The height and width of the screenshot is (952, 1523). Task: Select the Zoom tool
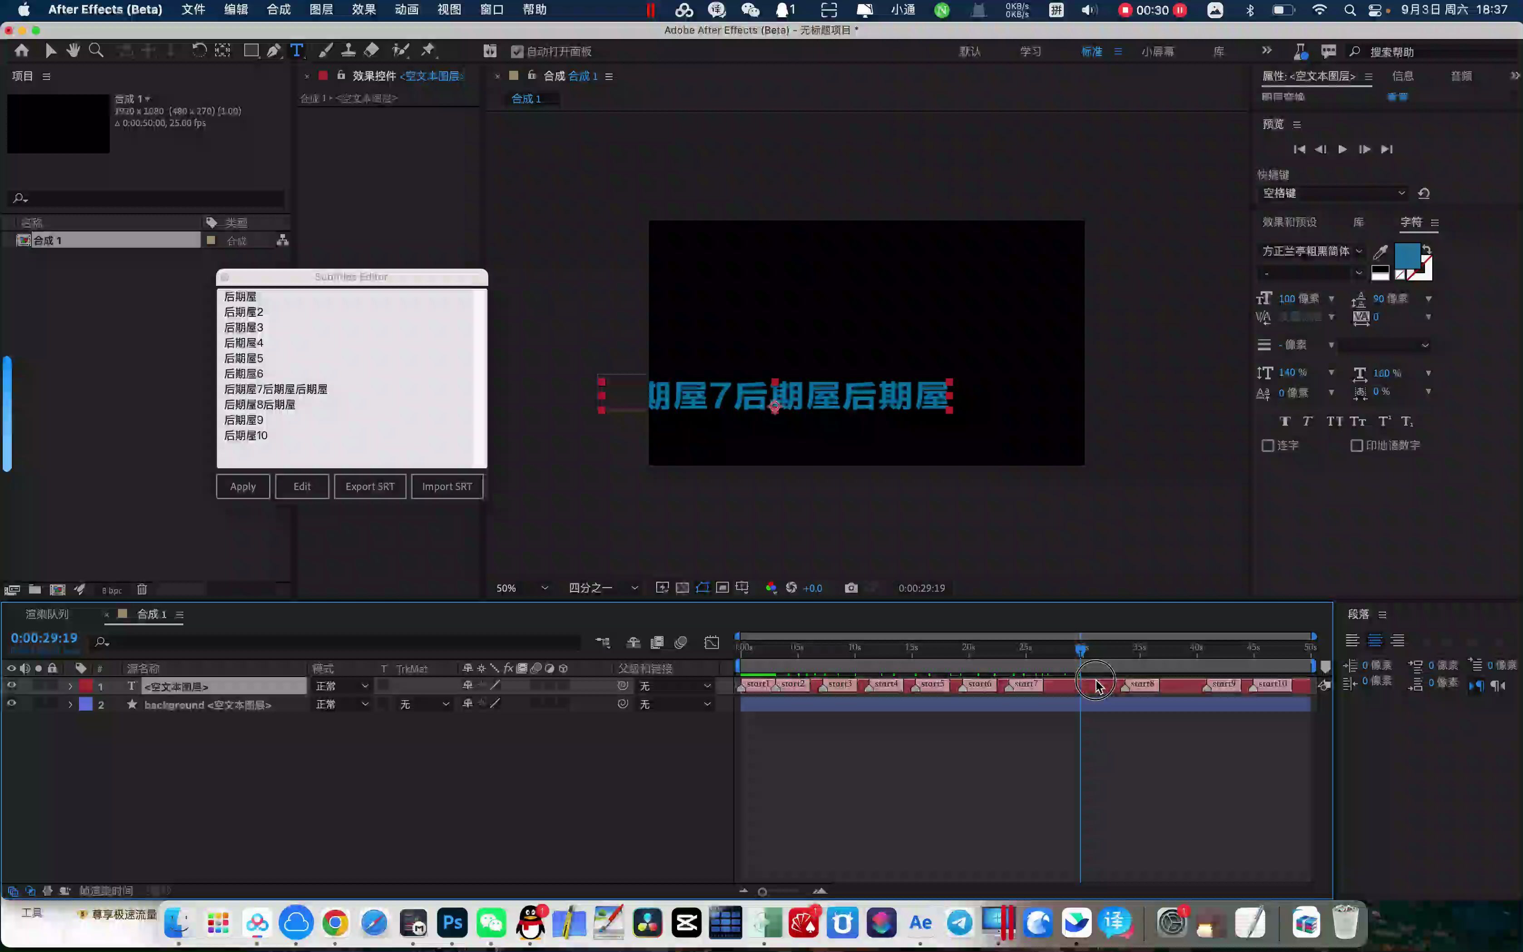[96, 50]
